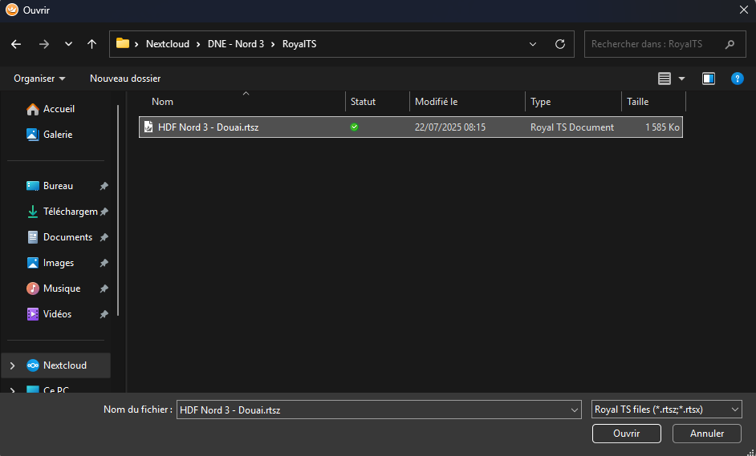Viewport: 756px width, 456px height.
Task: Click the Royal TS Document type cell
Action: click(572, 127)
